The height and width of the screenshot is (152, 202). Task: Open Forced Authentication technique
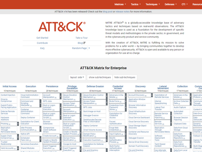tap(116, 122)
